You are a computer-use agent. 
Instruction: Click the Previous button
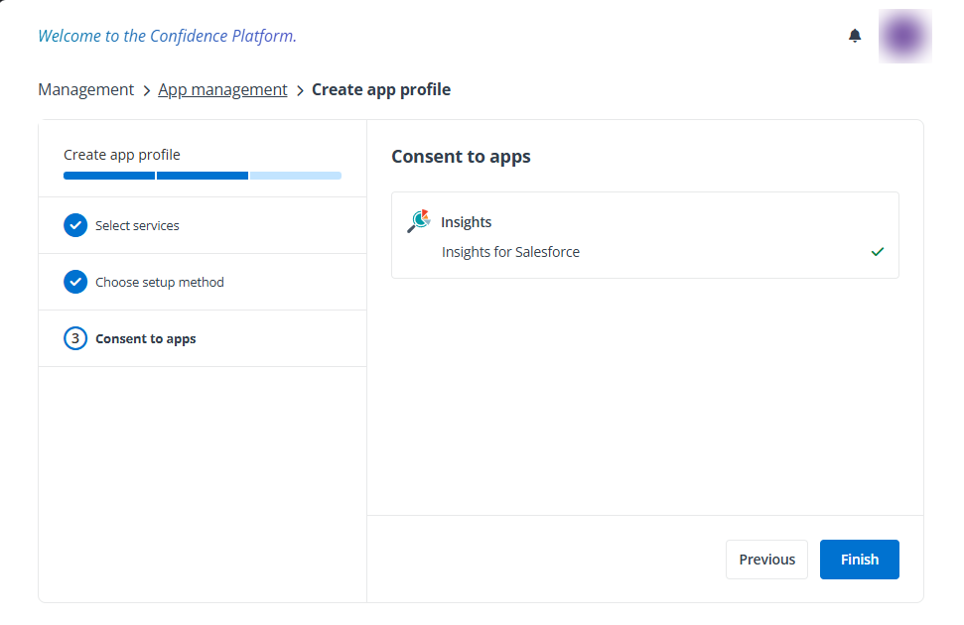click(766, 559)
